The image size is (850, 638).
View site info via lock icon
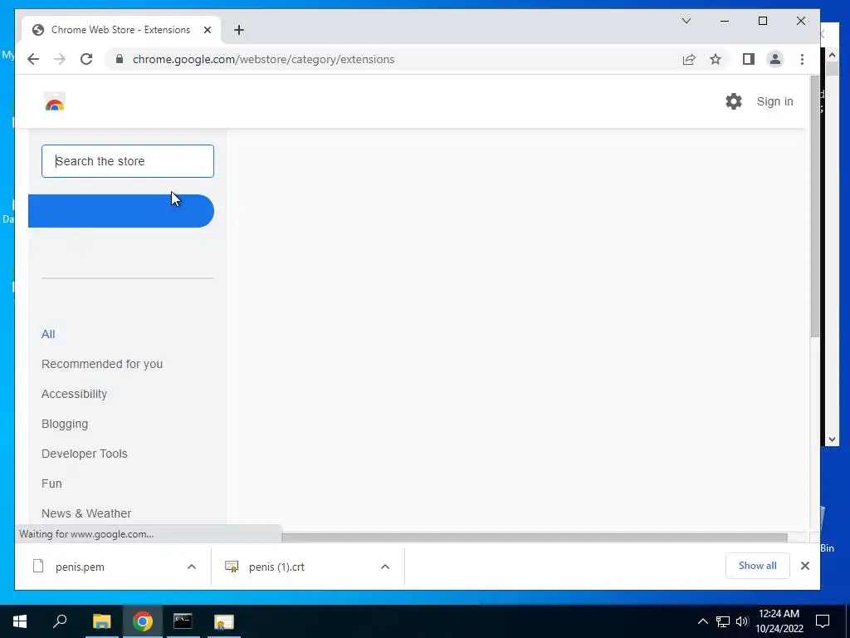(120, 59)
